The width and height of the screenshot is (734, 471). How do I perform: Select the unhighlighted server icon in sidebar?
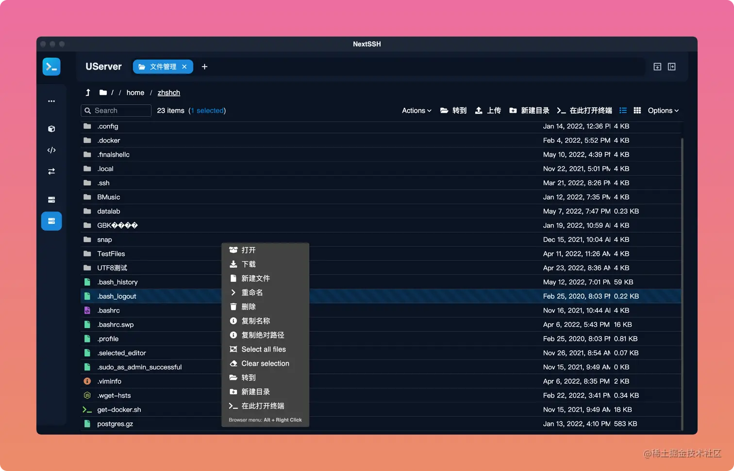[51, 200]
